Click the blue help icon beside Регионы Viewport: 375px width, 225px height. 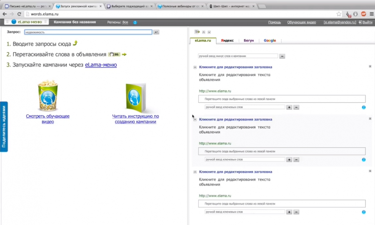click(135, 22)
